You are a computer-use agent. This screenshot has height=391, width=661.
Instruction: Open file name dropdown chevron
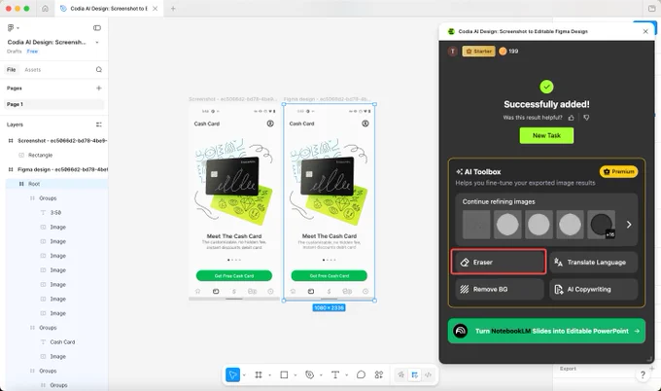tap(97, 42)
